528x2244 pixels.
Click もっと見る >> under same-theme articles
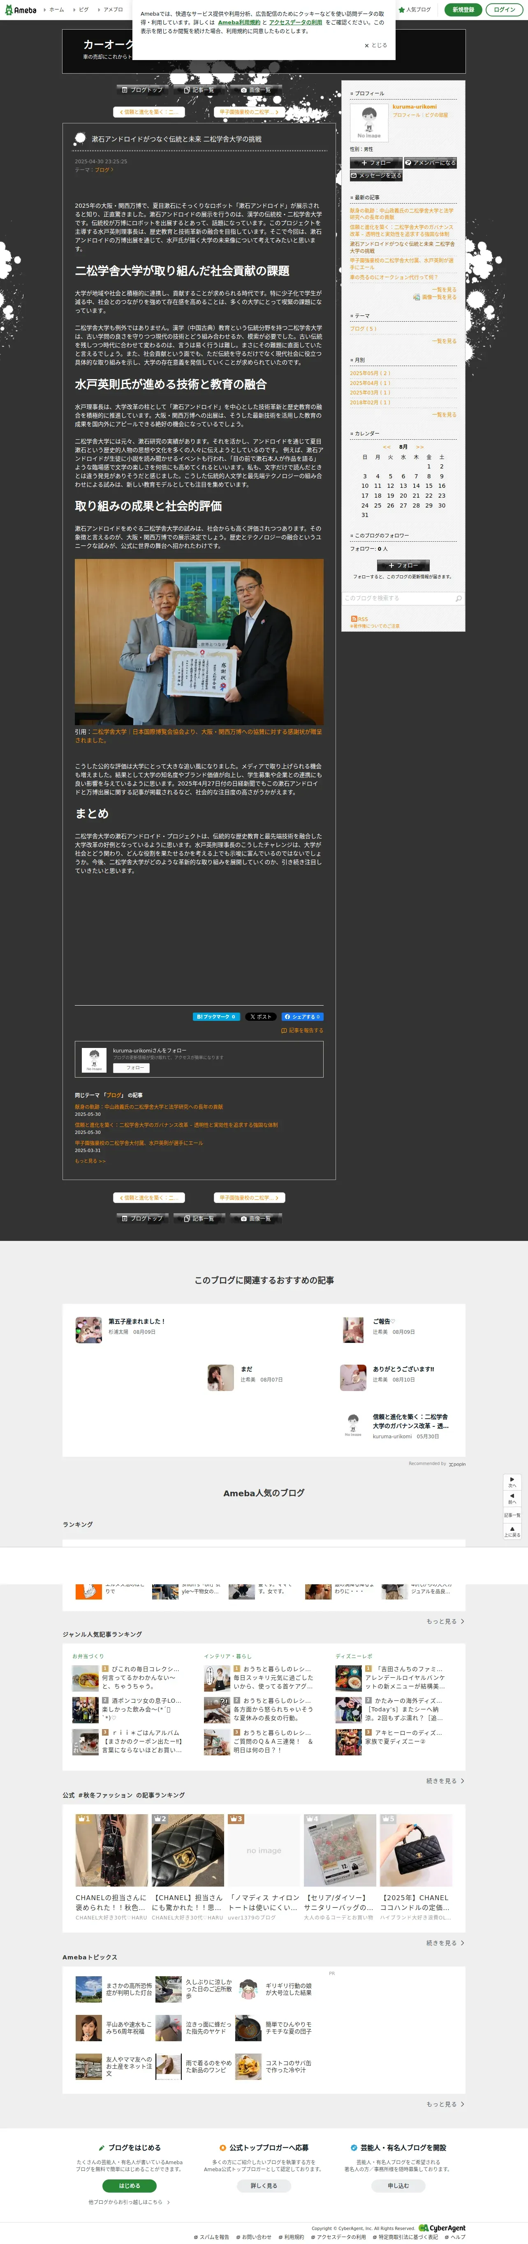[90, 1160]
